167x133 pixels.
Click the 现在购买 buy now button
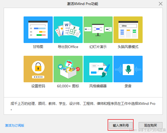coord(151,125)
